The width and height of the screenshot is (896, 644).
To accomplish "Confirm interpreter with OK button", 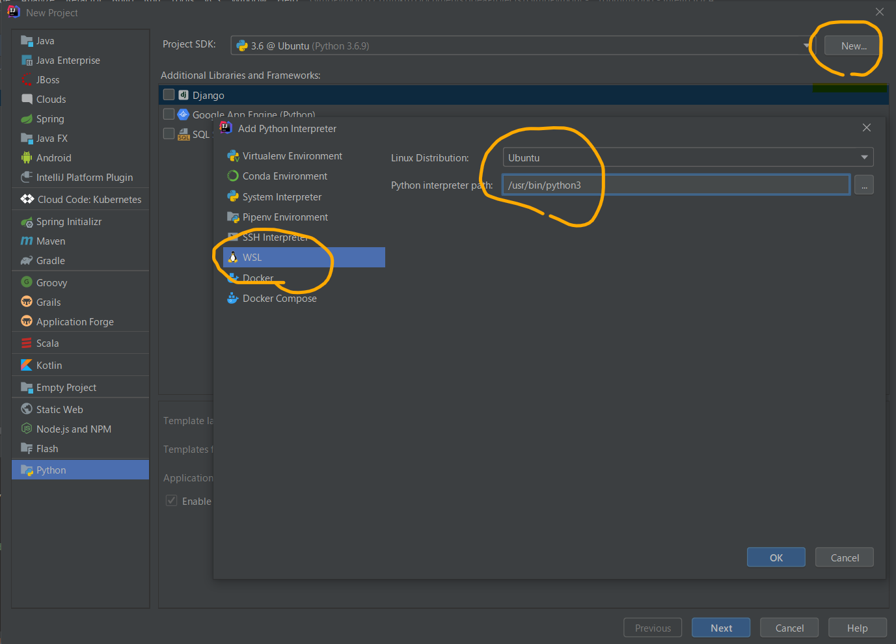I will (776, 557).
